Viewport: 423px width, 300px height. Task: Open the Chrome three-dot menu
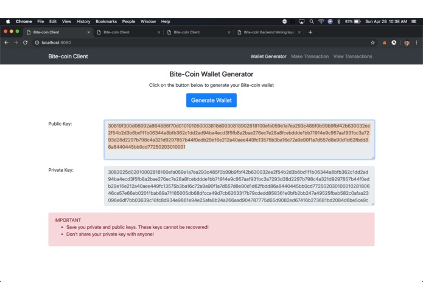click(416, 43)
